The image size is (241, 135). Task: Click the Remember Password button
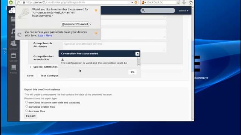pos(75,24)
